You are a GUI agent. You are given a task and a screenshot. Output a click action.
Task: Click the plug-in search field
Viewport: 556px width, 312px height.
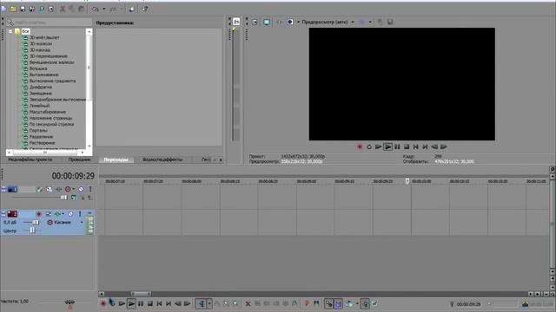52,23
